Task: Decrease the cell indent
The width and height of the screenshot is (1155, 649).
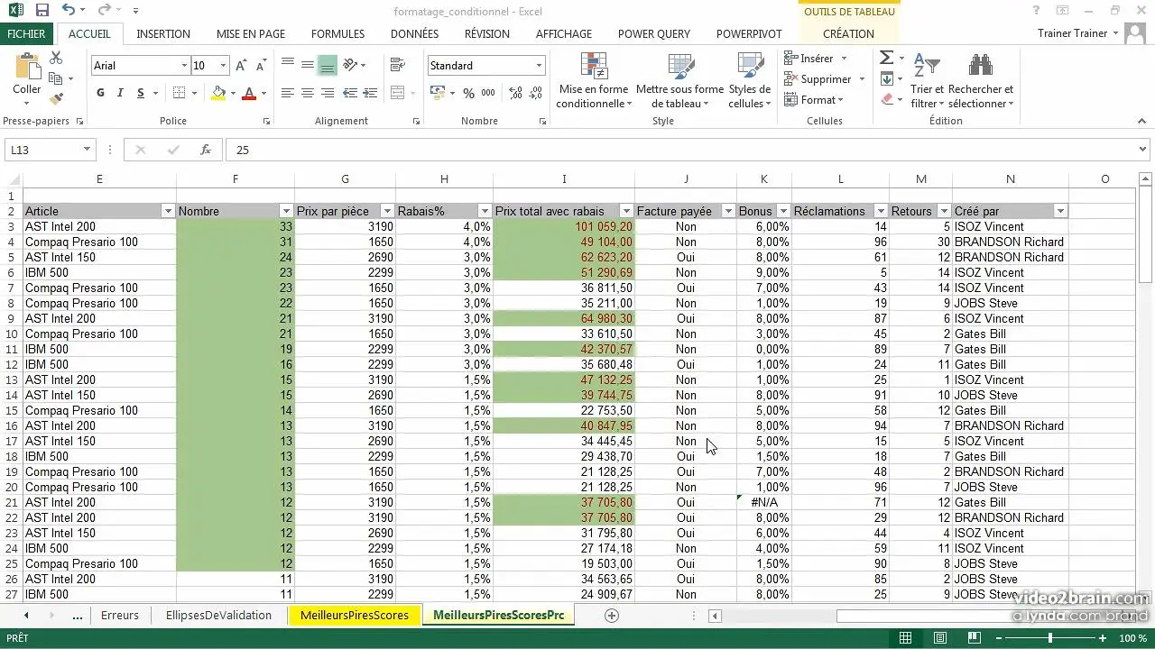Action: click(350, 93)
